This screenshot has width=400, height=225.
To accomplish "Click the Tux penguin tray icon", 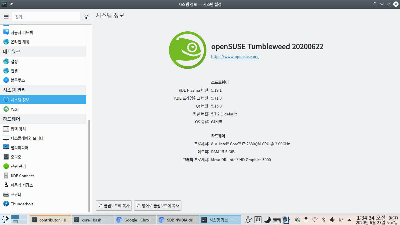I will [248, 220].
